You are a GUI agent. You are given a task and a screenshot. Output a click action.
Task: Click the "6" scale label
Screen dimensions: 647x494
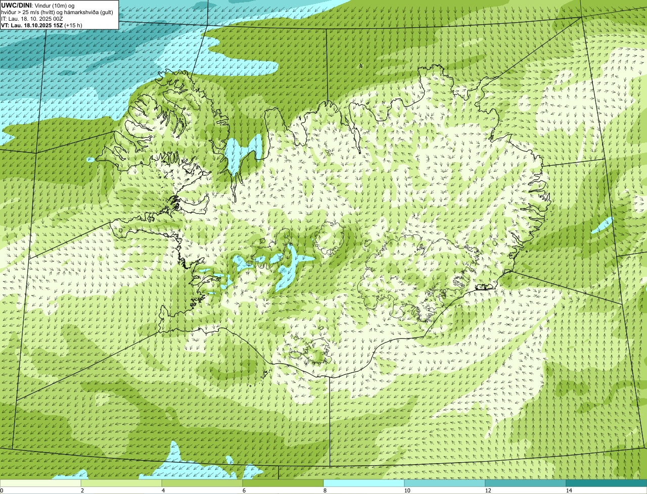(x=244, y=490)
